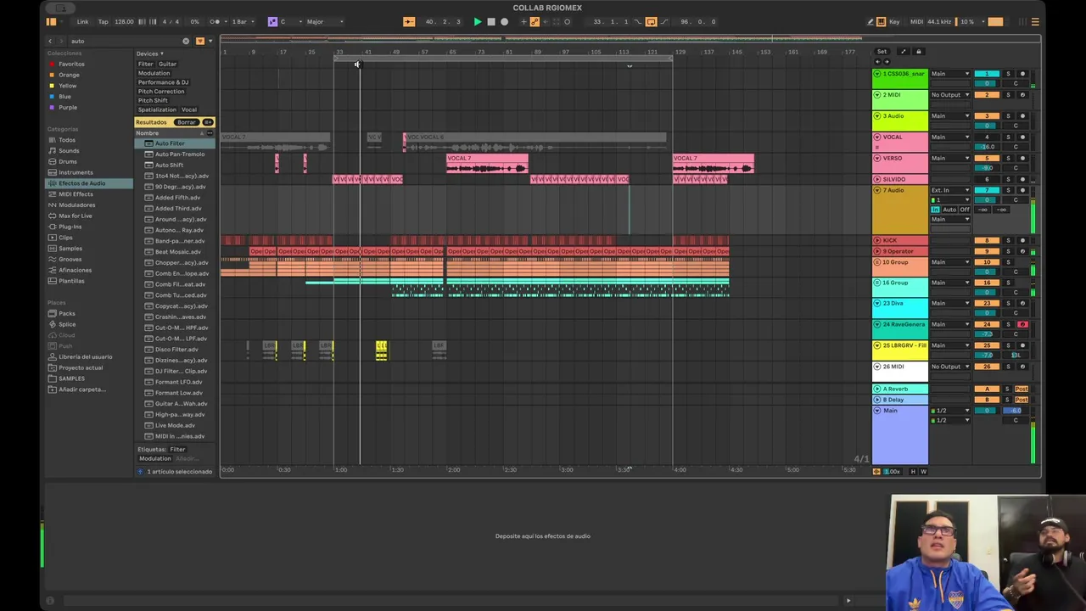Toggle the lock envelopes icon
The height and width of the screenshot is (611, 1086).
tap(918, 52)
